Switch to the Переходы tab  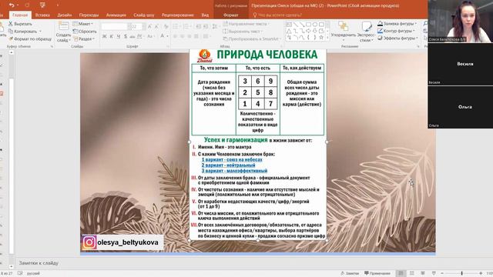click(89, 15)
